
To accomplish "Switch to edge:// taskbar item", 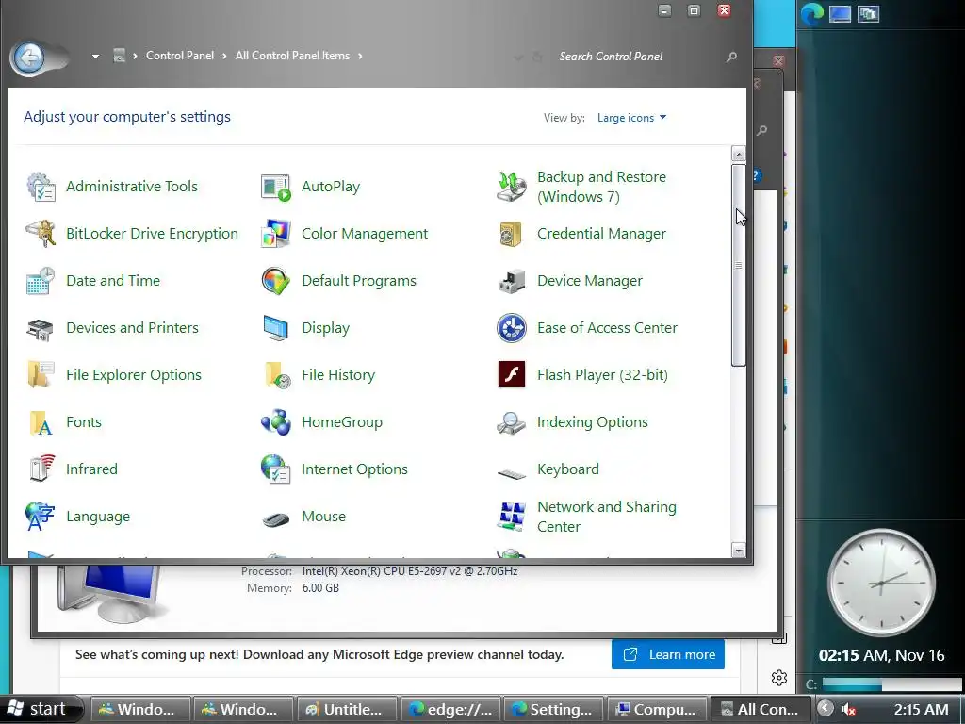I will point(450,709).
